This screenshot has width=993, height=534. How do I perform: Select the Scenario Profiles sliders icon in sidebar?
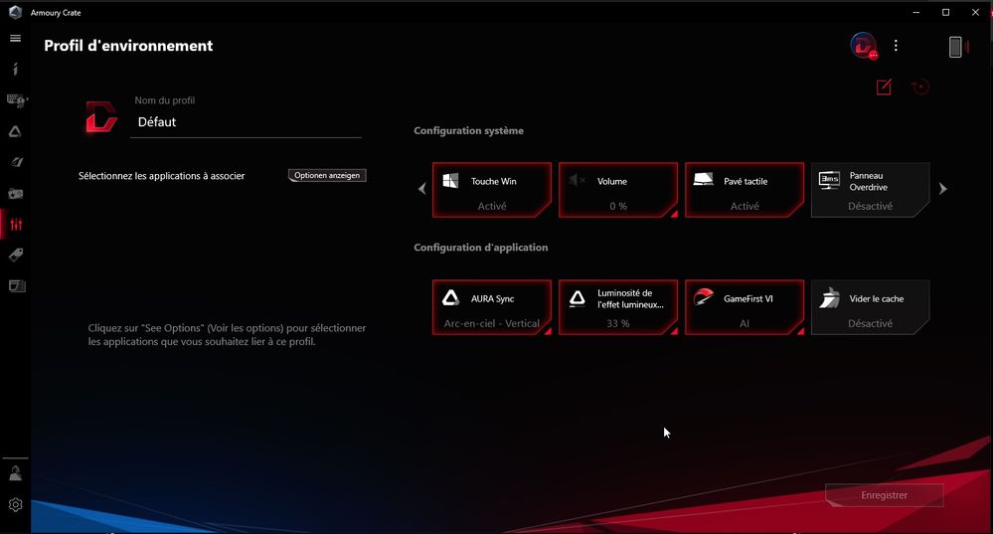[x=17, y=225]
